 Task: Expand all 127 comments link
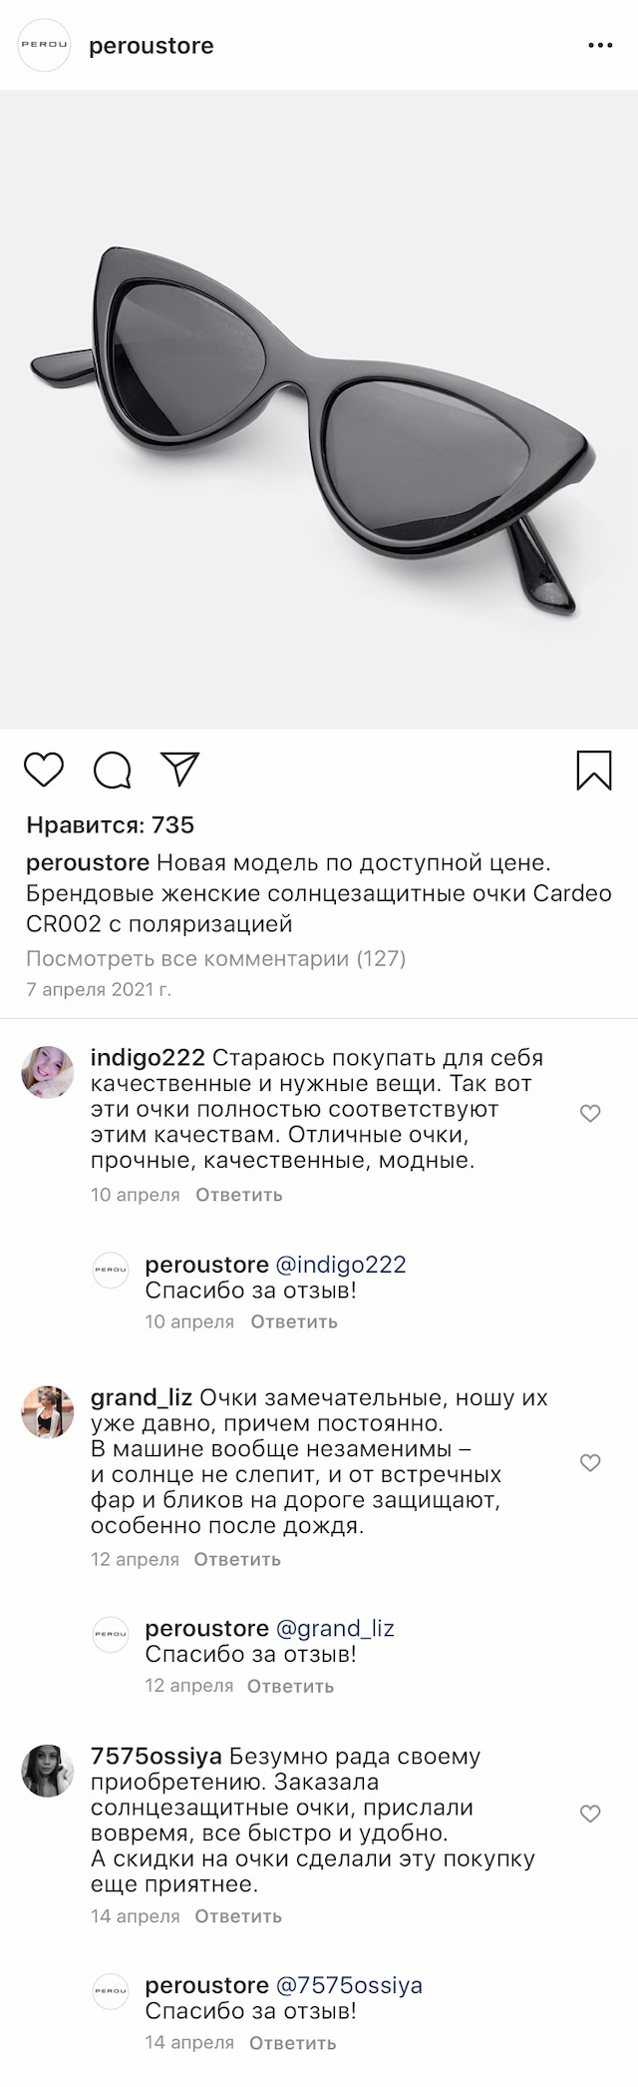click(x=216, y=959)
